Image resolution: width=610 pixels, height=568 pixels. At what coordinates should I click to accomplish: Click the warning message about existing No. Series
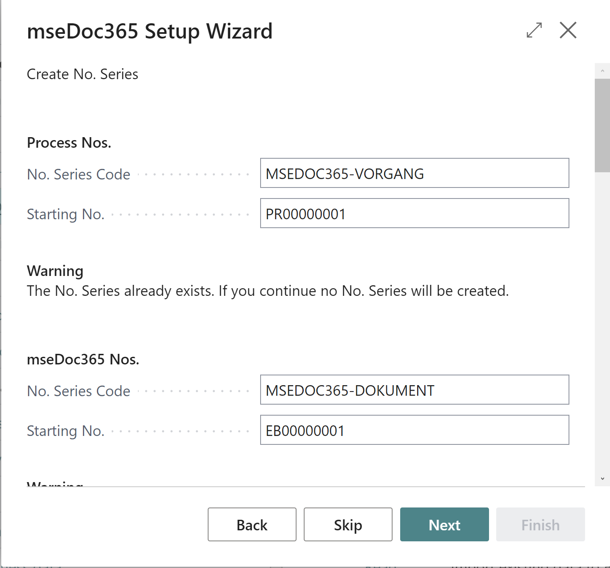(x=268, y=291)
